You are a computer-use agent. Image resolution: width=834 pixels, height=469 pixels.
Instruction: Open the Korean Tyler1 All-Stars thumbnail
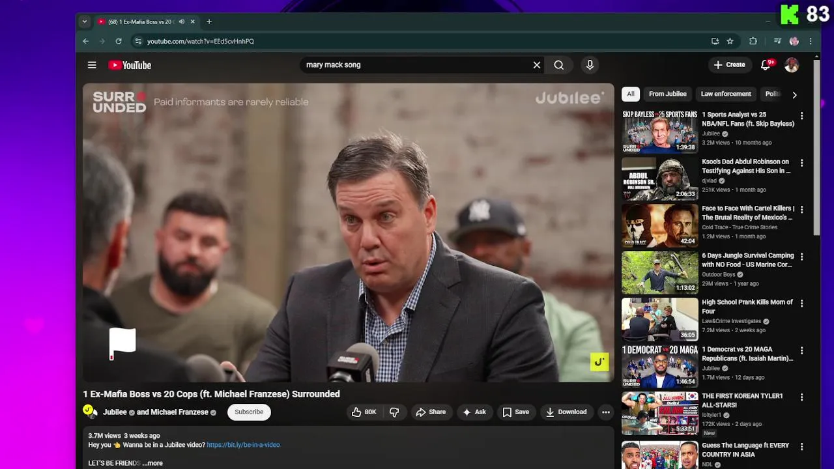[x=659, y=413]
